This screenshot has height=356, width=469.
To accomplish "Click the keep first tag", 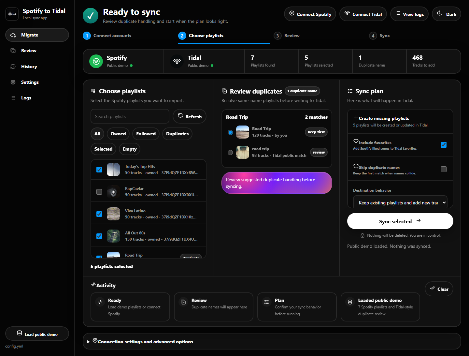I will (316, 132).
